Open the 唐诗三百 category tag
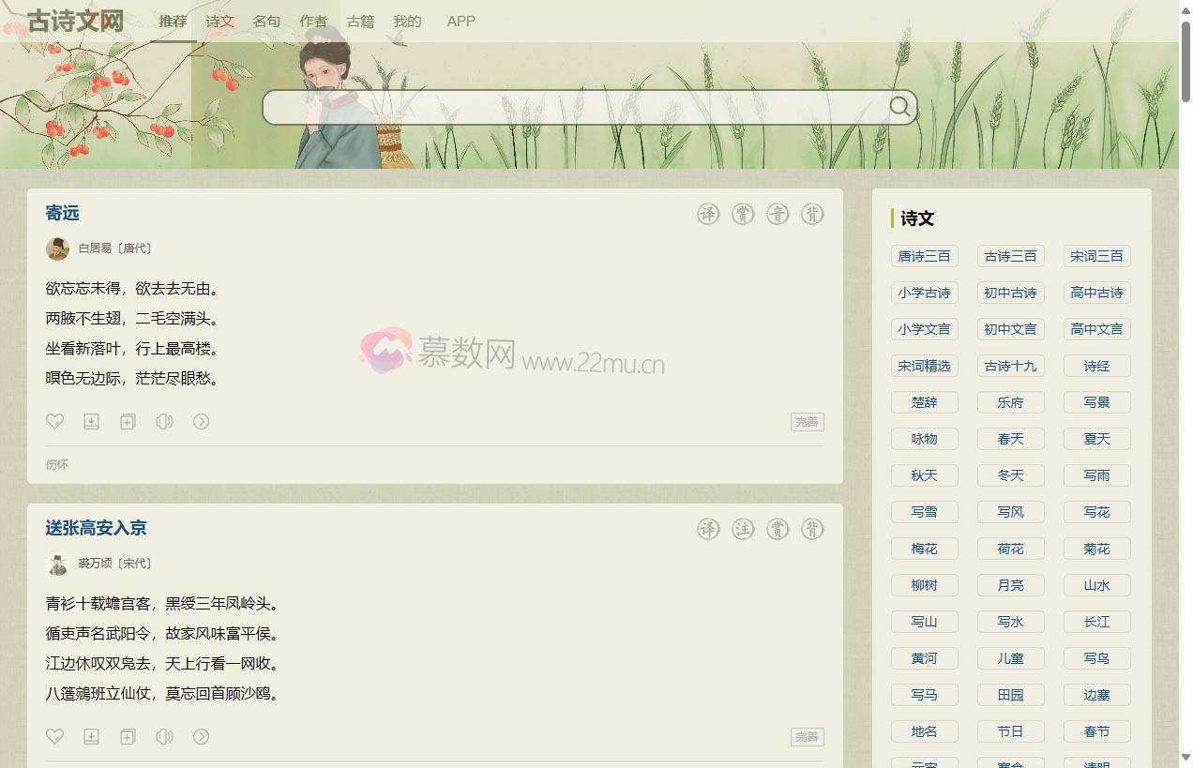This screenshot has height=768, width=1193. (x=924, y=256)
